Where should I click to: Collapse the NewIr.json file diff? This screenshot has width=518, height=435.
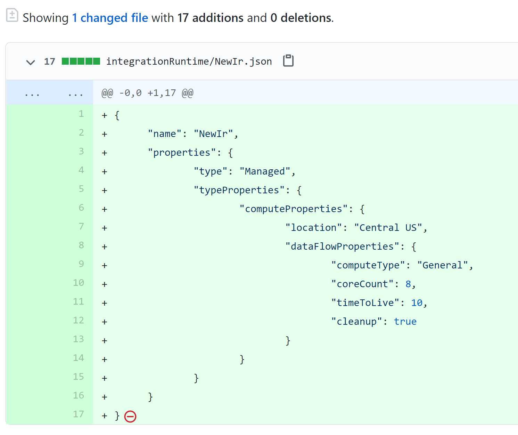(31, 62)
